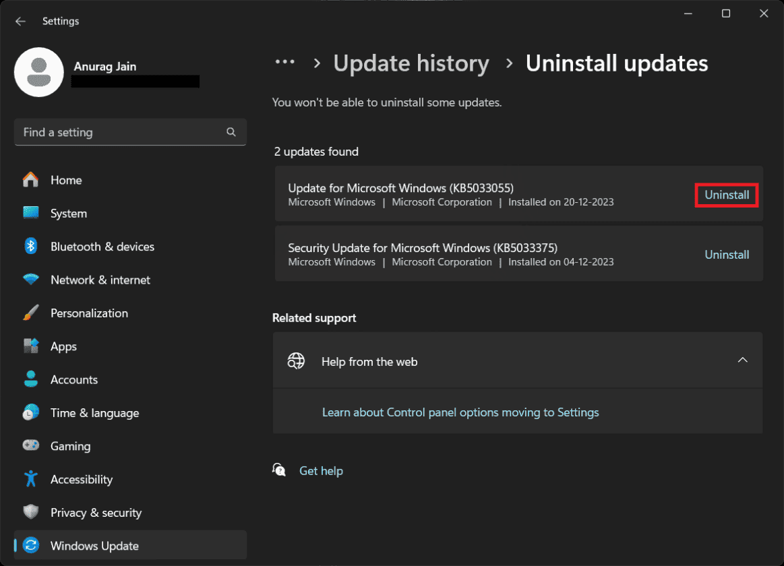Select the System settings icon
The height and width of the screenshot is (566, 784).
click(x=30, y=213)
